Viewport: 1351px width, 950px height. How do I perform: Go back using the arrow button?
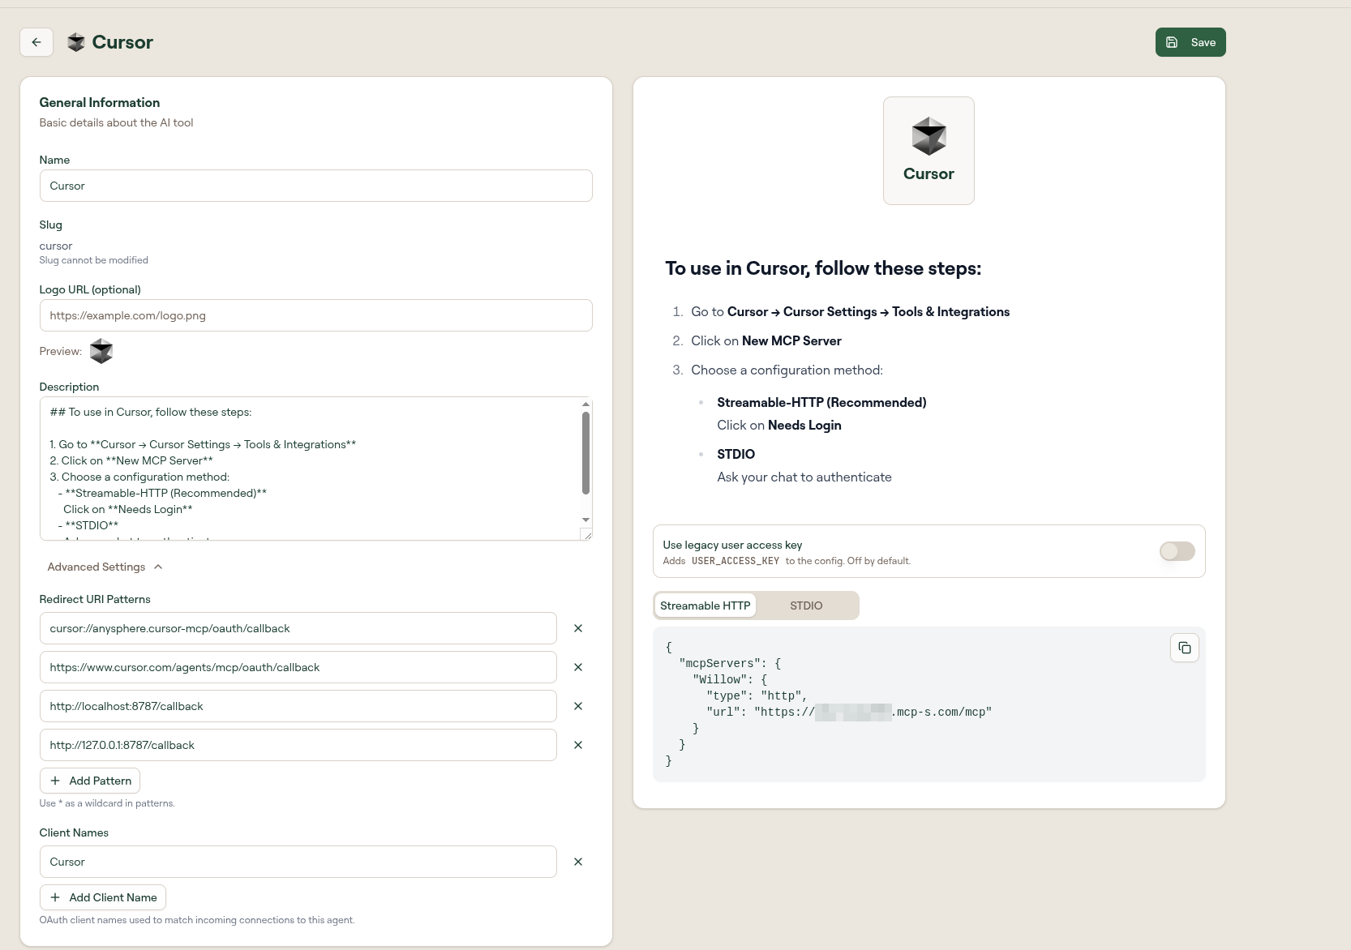[x=36, y=42]
